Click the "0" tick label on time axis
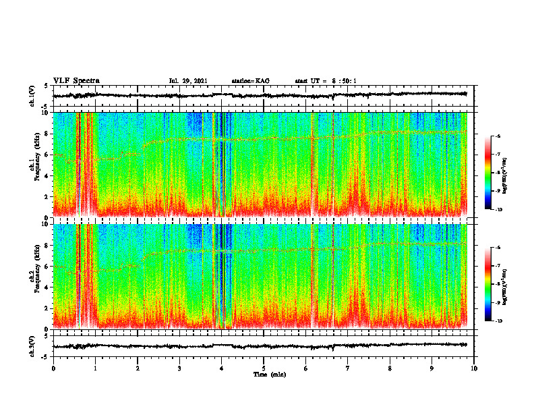This screenshot has height=413, width=534. (x=53, y=368)
